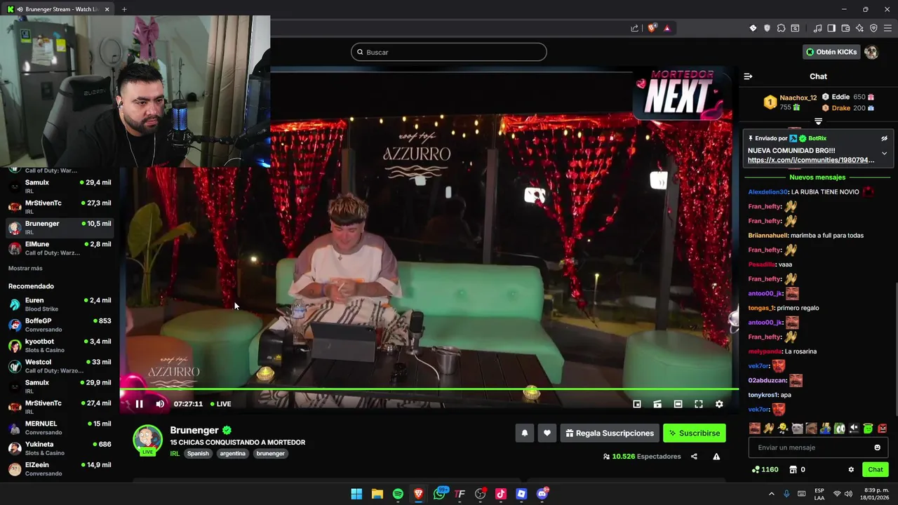Viewport: 898px width, 505px height.
Task: Expand the chat leaderboard handle
Action: tap(818, 121)
